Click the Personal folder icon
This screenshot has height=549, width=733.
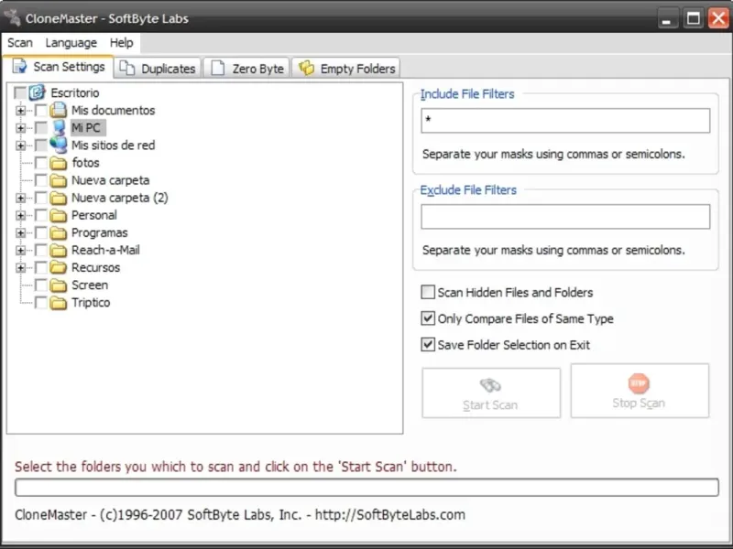pos(59,215)
